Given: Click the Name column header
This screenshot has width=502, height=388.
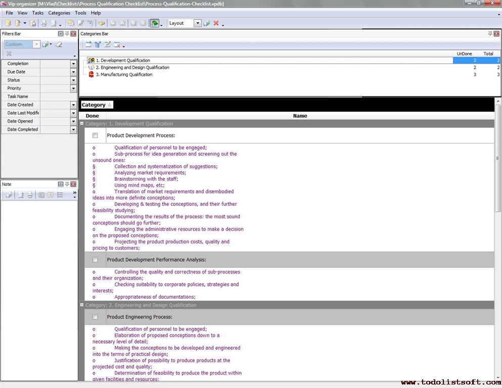Looking at the screenshot, I should pyautogui.click(x=300, y=116).
